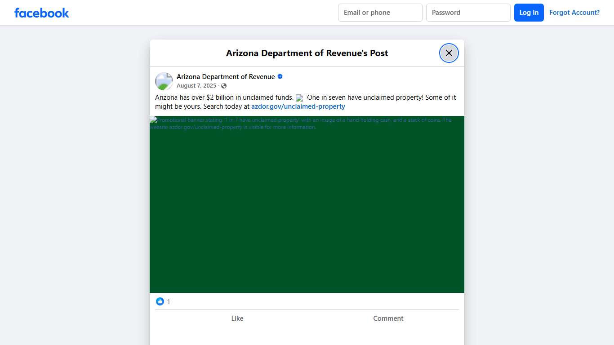Click the globe privacy icon beside the date
Viewport: 614px width, 345px height.
[x=223, y=86]
